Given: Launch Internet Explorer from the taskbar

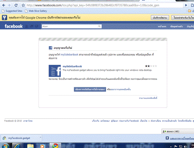Looking at the screenshot, I should point(17,146).
